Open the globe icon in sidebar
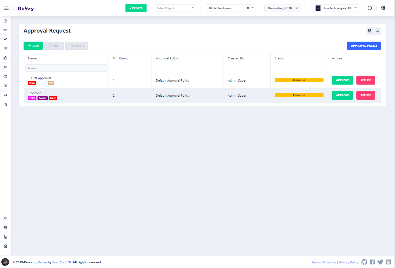Image resolution: width=395 pixels, height=268 pixels. (5, 228)
